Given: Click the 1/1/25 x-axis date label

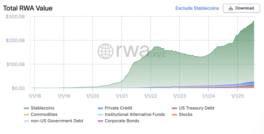Looking at the screenshot, I should [237, 96].
